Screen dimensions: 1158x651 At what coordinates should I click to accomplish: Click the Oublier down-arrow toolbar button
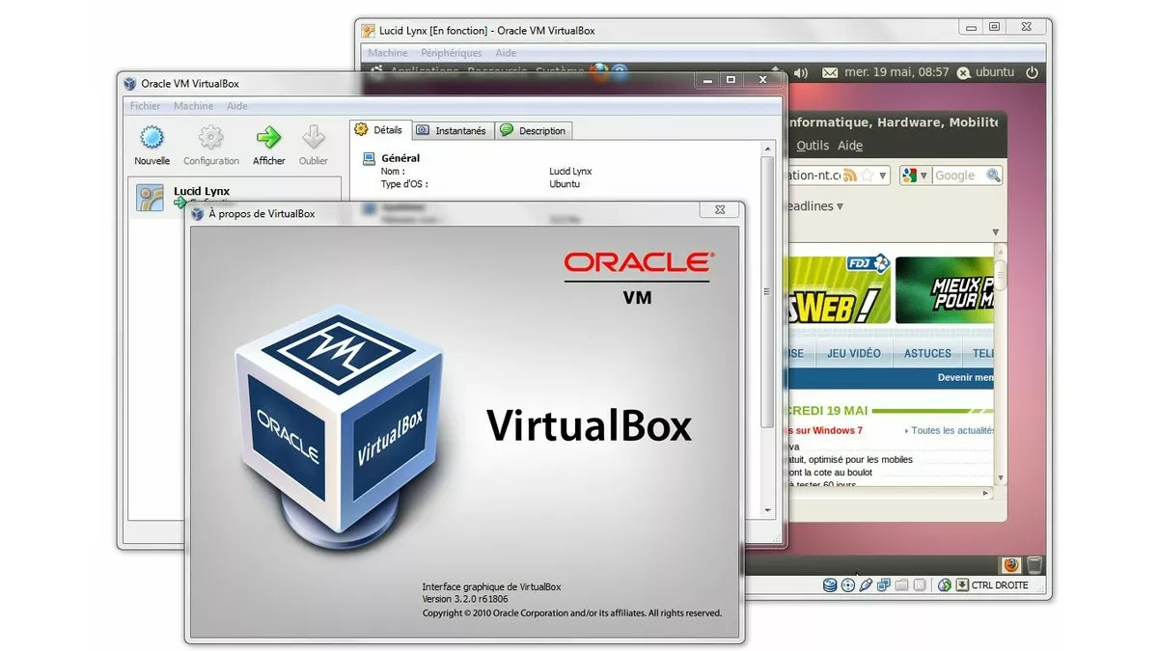click(x=313, y=146)
